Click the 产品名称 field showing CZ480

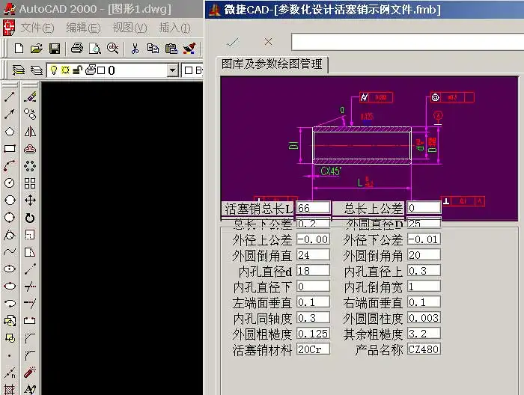click(424, 349)
